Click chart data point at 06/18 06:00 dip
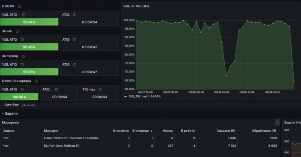This screenshot has height=157, width=301. tap(222, 43)
